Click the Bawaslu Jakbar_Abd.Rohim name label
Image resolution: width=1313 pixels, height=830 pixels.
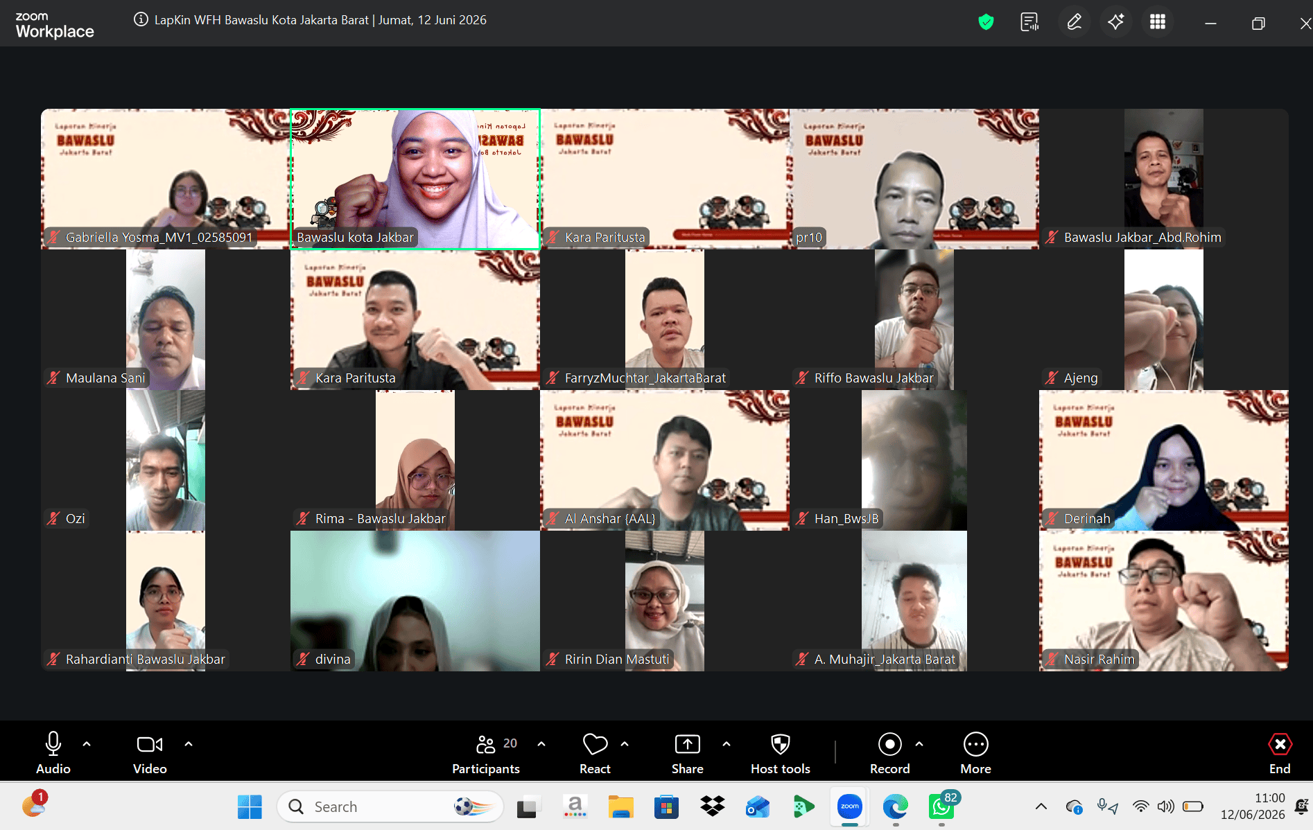pyautogui.click(x=1142, y=238)
